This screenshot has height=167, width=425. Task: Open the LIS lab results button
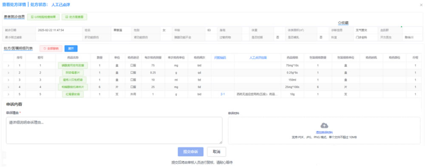[43, 17]
